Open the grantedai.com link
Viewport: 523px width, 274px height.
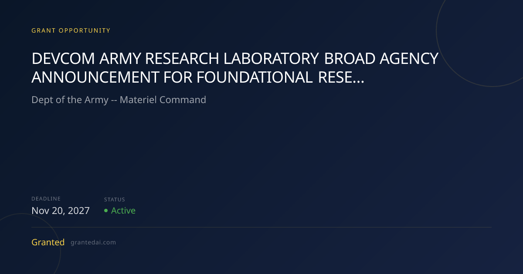click(x=93, y=243)
